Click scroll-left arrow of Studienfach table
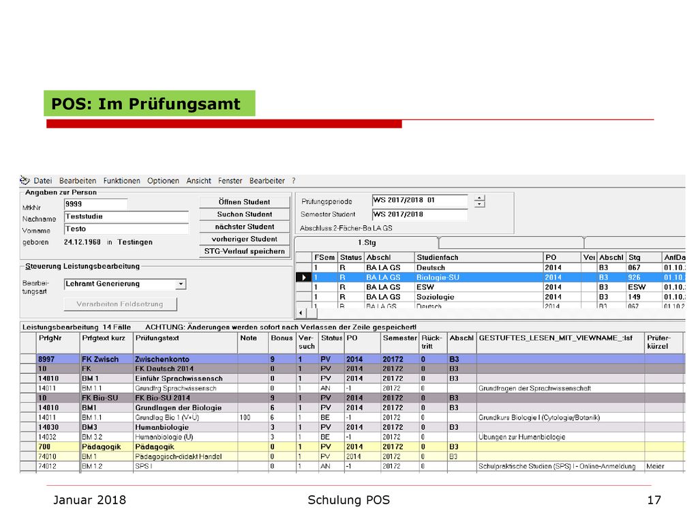Image resolution: width=698 pixels, height=524 pixels. coord(301,312)
